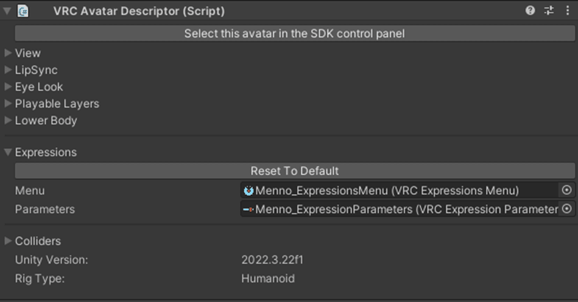Viewport: 578px width, 302px height.
Task: Expand the Colliders section
Action: (x=8, y=241)
